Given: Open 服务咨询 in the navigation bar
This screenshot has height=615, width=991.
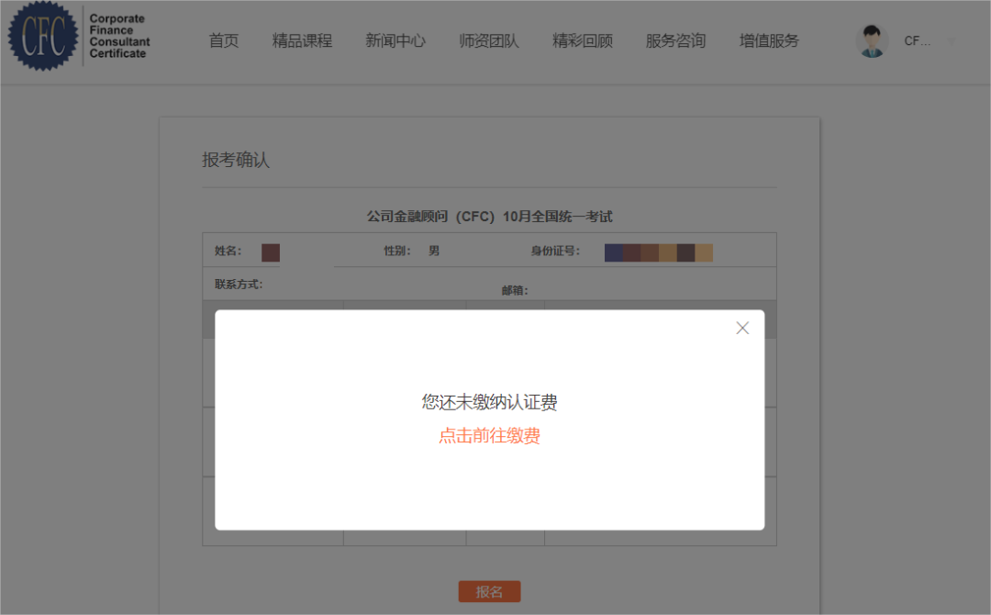Looking at the screenshot, I should [675, 41].
